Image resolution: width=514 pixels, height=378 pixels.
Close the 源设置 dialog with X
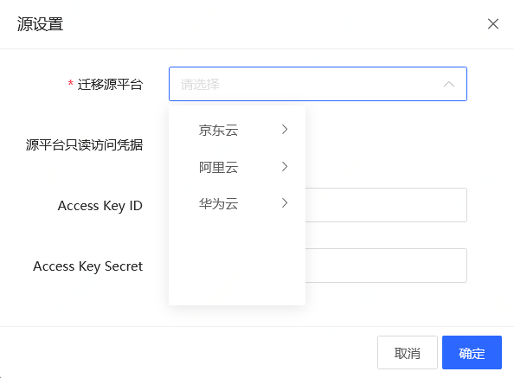point(492,24)
